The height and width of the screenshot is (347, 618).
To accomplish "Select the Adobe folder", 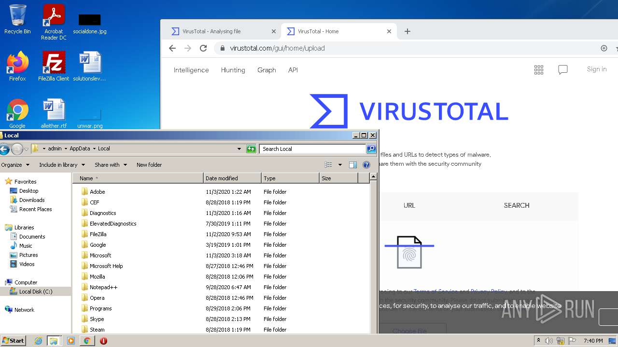I will (x=97, y=192).
